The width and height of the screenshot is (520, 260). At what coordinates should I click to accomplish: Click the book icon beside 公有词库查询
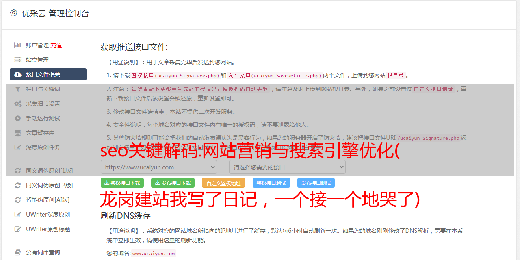coord(18,252)
